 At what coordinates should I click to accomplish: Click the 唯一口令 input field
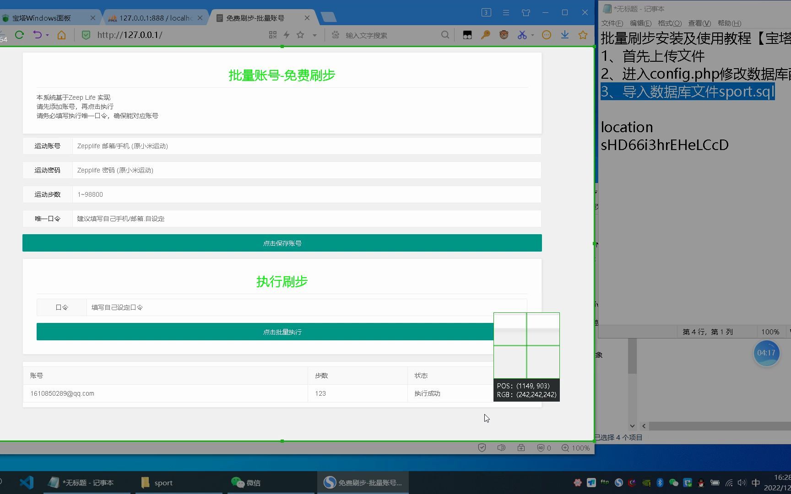point(307,219)
